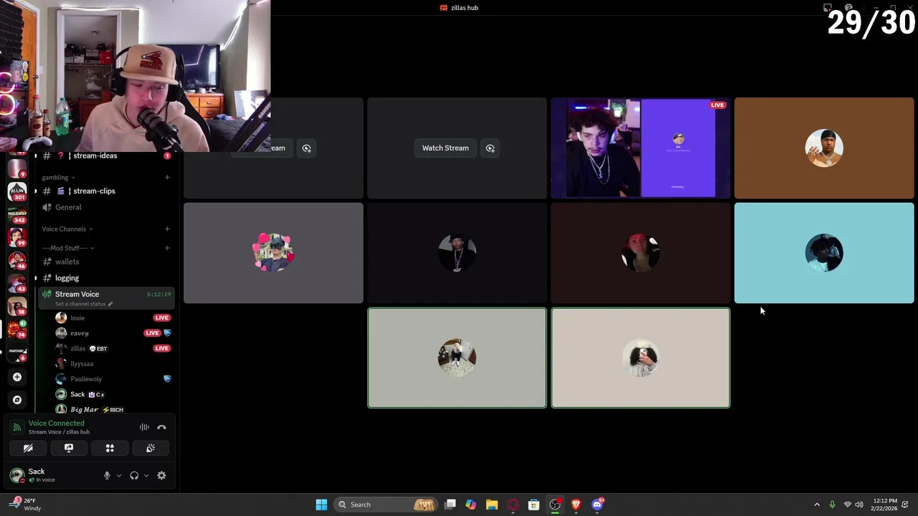The width and height of the screenshot is (918, 516).
Task: Open the server with 99 badge
Action: point(17,237)
